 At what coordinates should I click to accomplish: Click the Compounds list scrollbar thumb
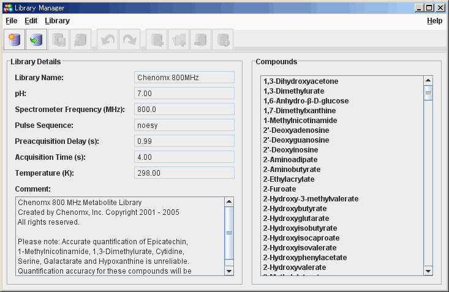(x=428, y=93)
